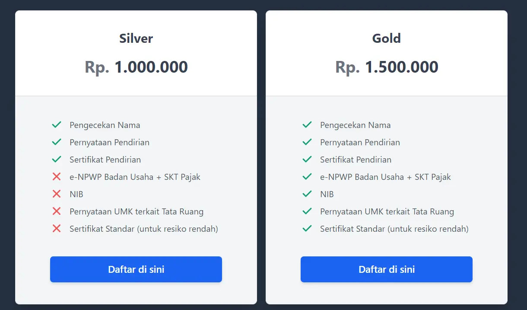The height and width of the screenshot is (310, 527).
Task: Click the checkmark next to Sertifikat Pendirian on Gold
Action: point(307,159)
